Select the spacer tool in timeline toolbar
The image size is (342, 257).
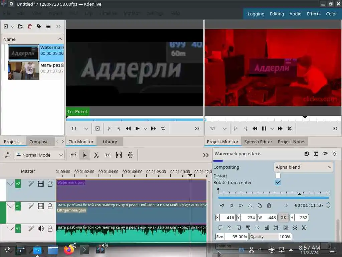107,155
